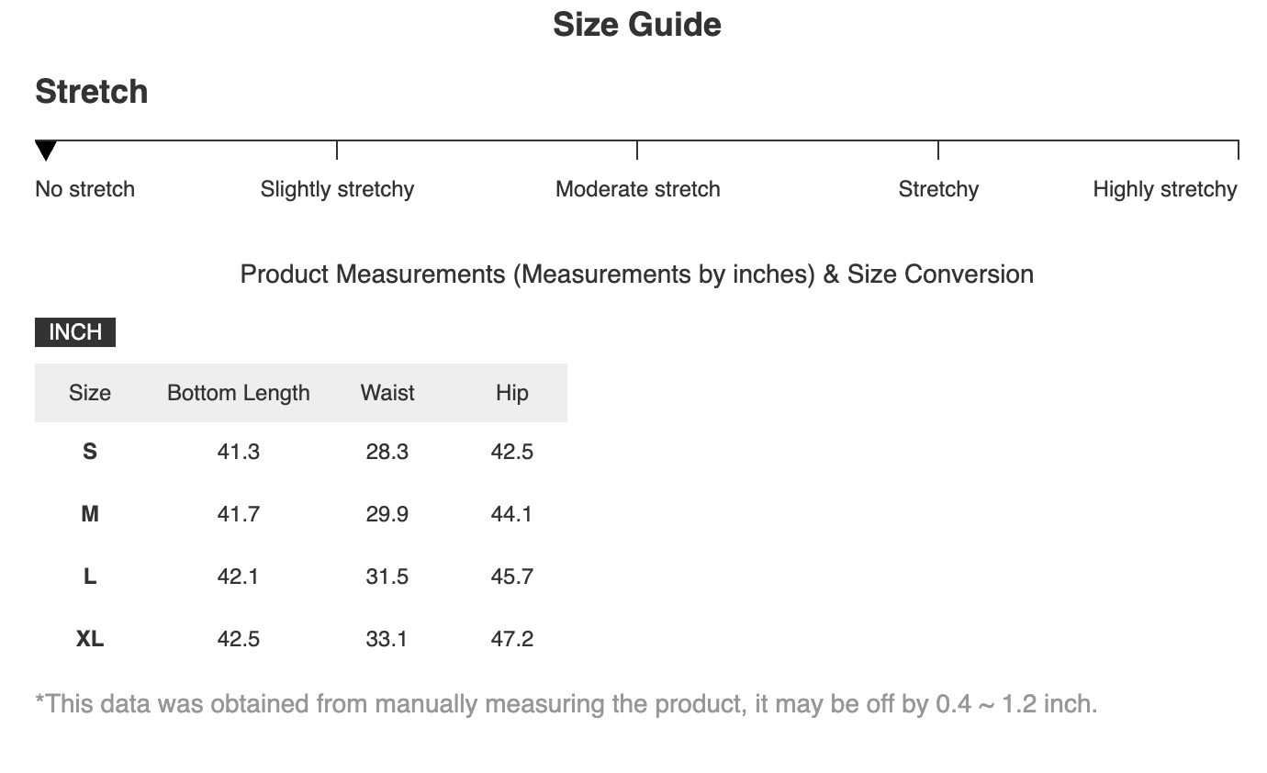1267x773 pixels.
Task: Click the Waist column header
Action: [x=387, y=393]
